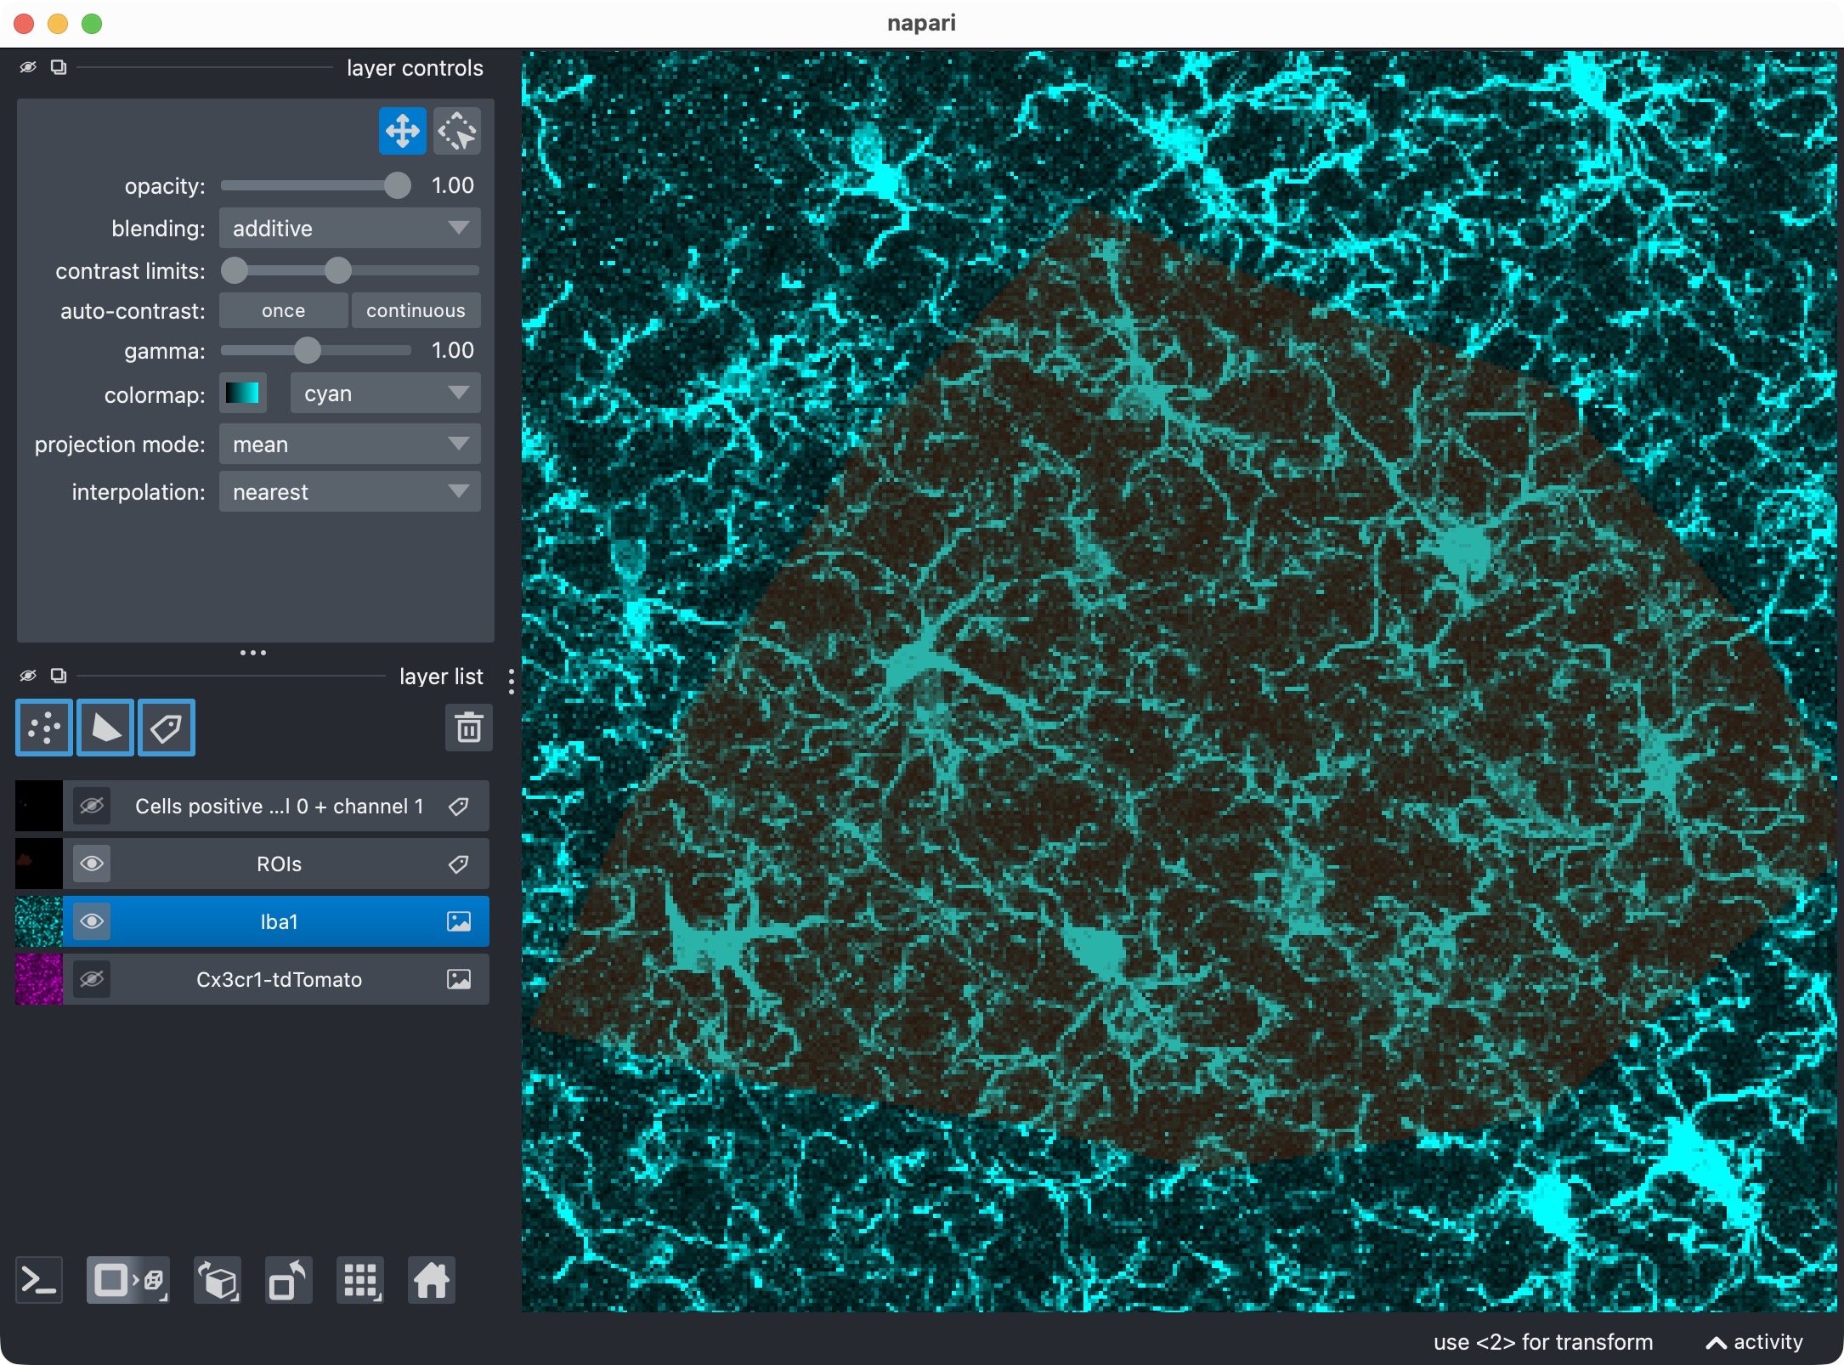Open layer list options menu (three dots)
The image size is (1844, 1365).
[511, 682]
